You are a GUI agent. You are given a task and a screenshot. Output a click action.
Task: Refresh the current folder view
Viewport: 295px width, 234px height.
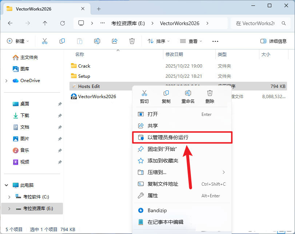point(63,23)
